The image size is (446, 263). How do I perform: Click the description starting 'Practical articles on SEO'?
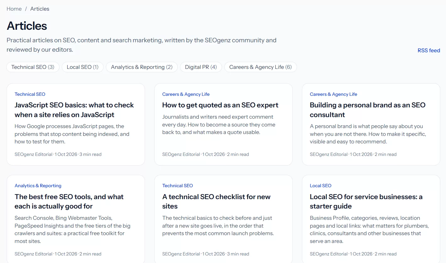(x=141, y=45)
